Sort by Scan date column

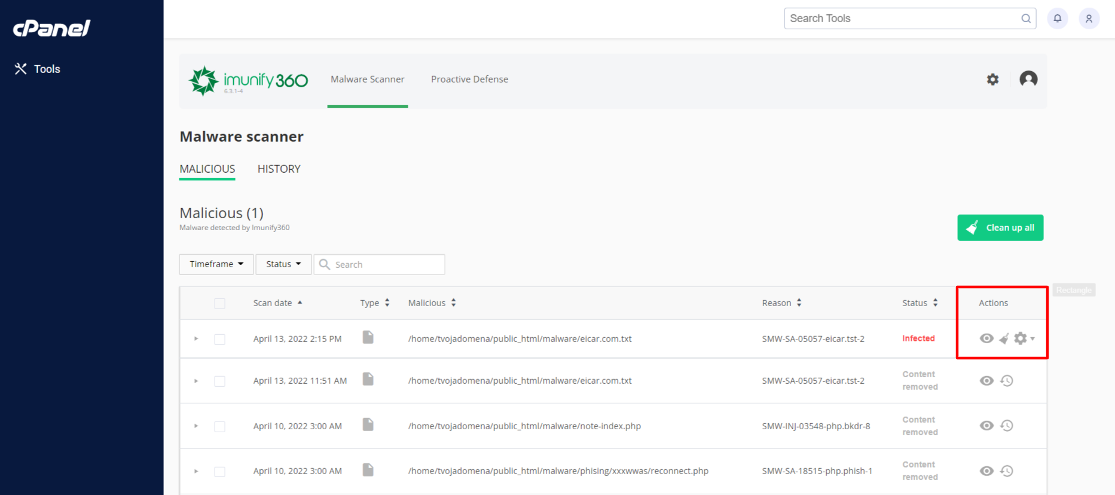click(x=277, y=303)
